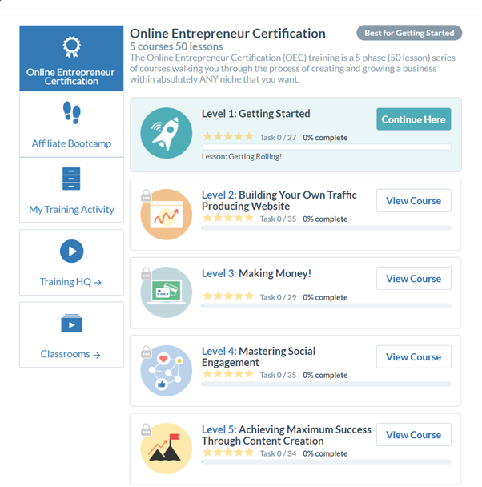Click the Level 4 five-star rating
The width and height of the screenshot is (482, 487).
pos(228,373)
